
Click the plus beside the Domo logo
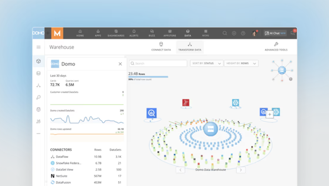[x=48, y=33]
